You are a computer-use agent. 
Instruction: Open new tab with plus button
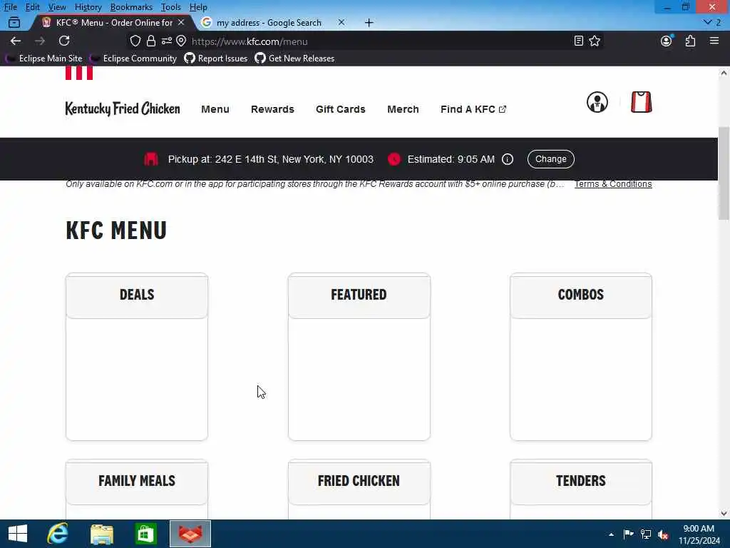tap(369, 22)
